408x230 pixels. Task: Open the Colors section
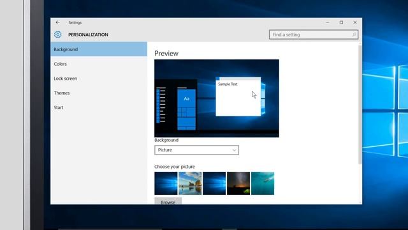[x=99, y=64]
